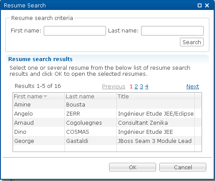Focus the Last name input field
Image resolution: width=215 pixels, height=181 pixels.
point(172,31)
